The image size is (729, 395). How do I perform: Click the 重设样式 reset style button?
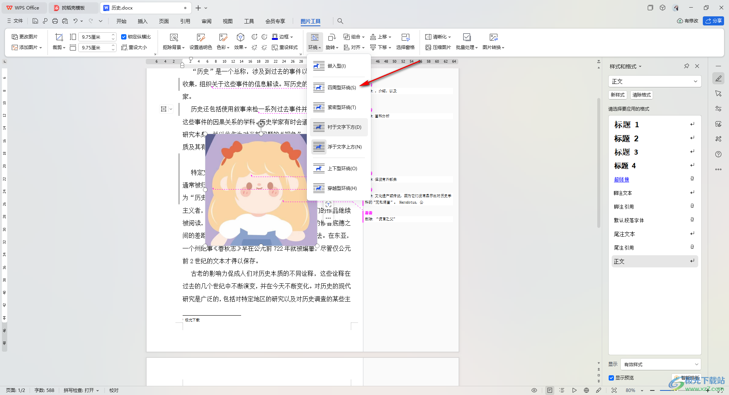(x=285, y=47)
